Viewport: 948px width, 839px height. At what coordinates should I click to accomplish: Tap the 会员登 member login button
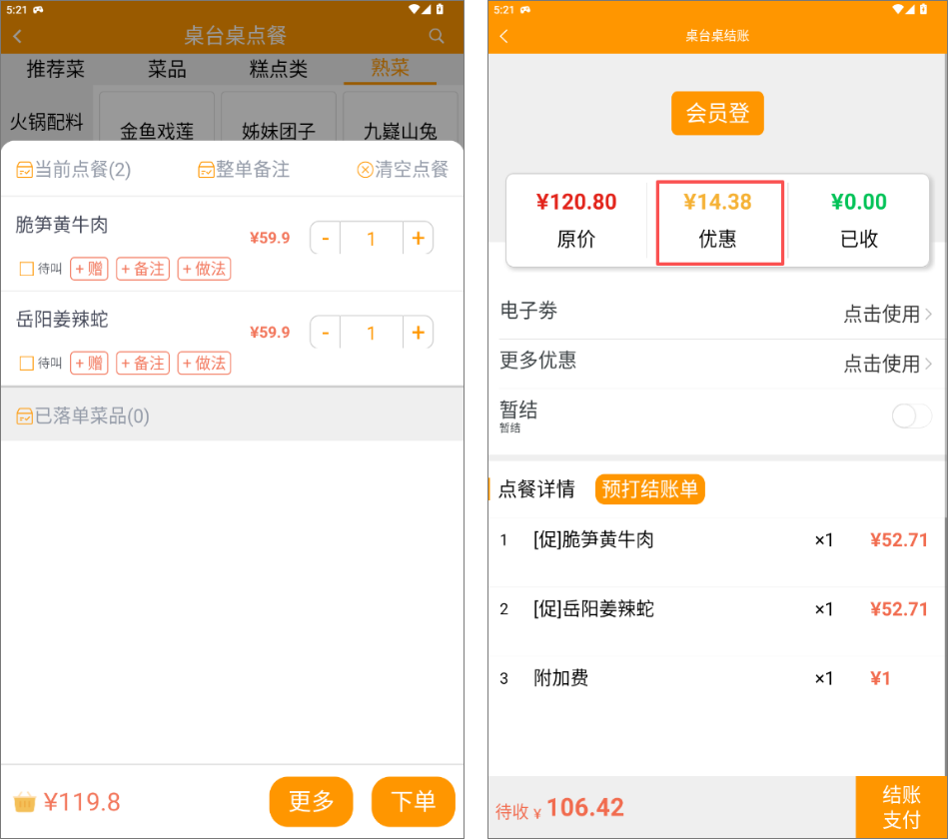[x=717, y=113]
